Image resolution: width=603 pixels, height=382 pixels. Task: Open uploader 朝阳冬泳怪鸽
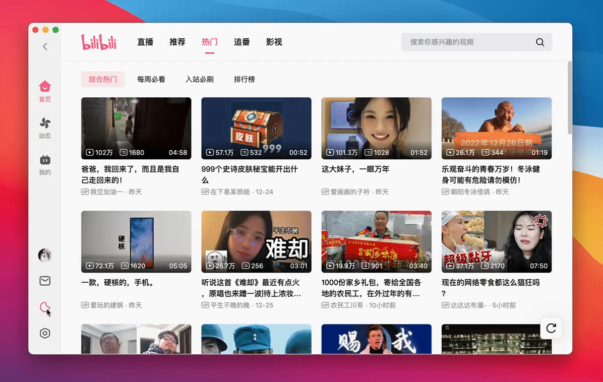point(470,192)
